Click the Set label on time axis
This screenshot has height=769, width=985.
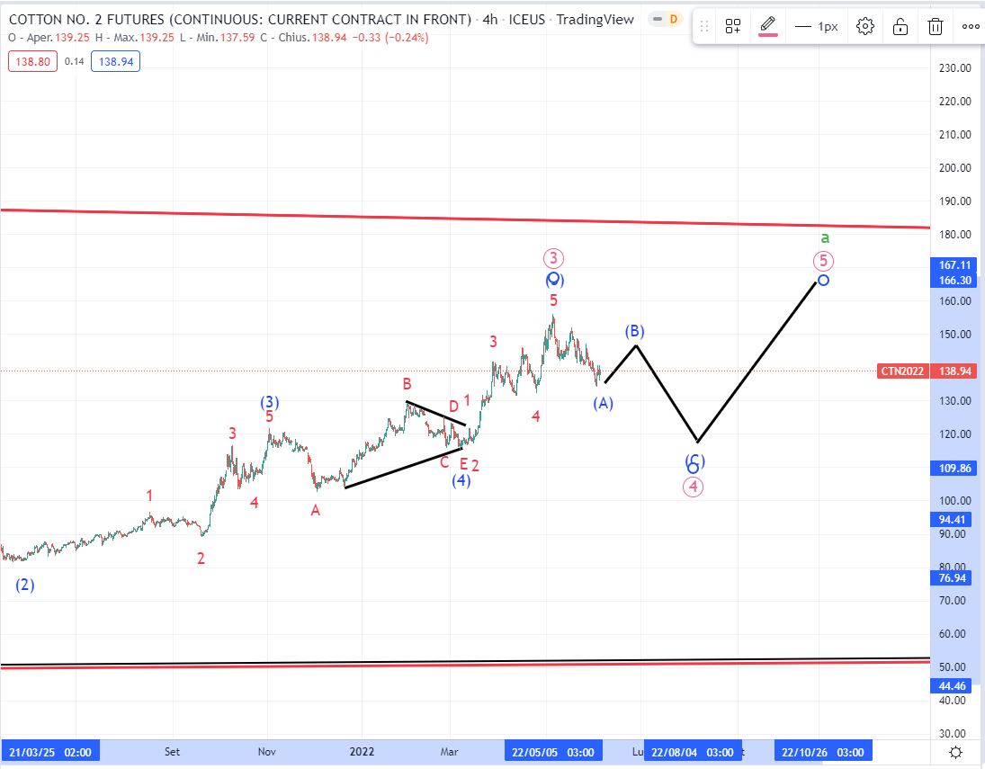click(x=172, y=752)
